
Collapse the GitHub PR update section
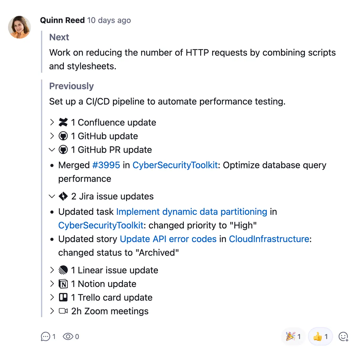(51, 150)
